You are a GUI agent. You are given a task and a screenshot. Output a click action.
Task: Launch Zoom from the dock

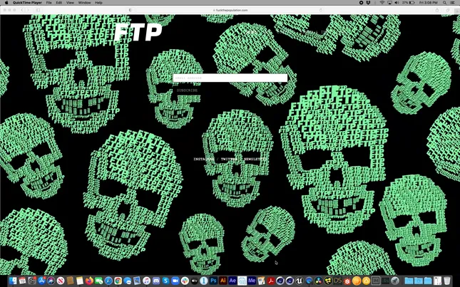pyautogui.click(x=175, y=281)
